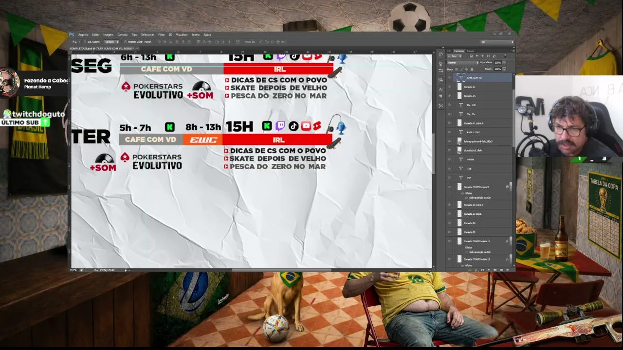Open the Opacidade slider arrow
Viewport: 623px width, 350px height.
click(x=504, y=63)
